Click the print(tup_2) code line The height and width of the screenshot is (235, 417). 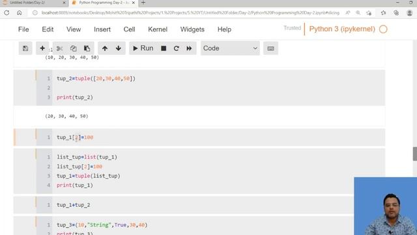[75, 97]
